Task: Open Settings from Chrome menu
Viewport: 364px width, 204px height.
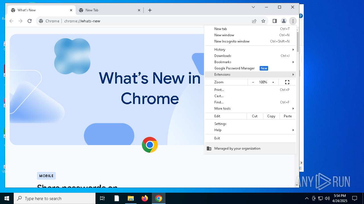Action: pos(250,124)
